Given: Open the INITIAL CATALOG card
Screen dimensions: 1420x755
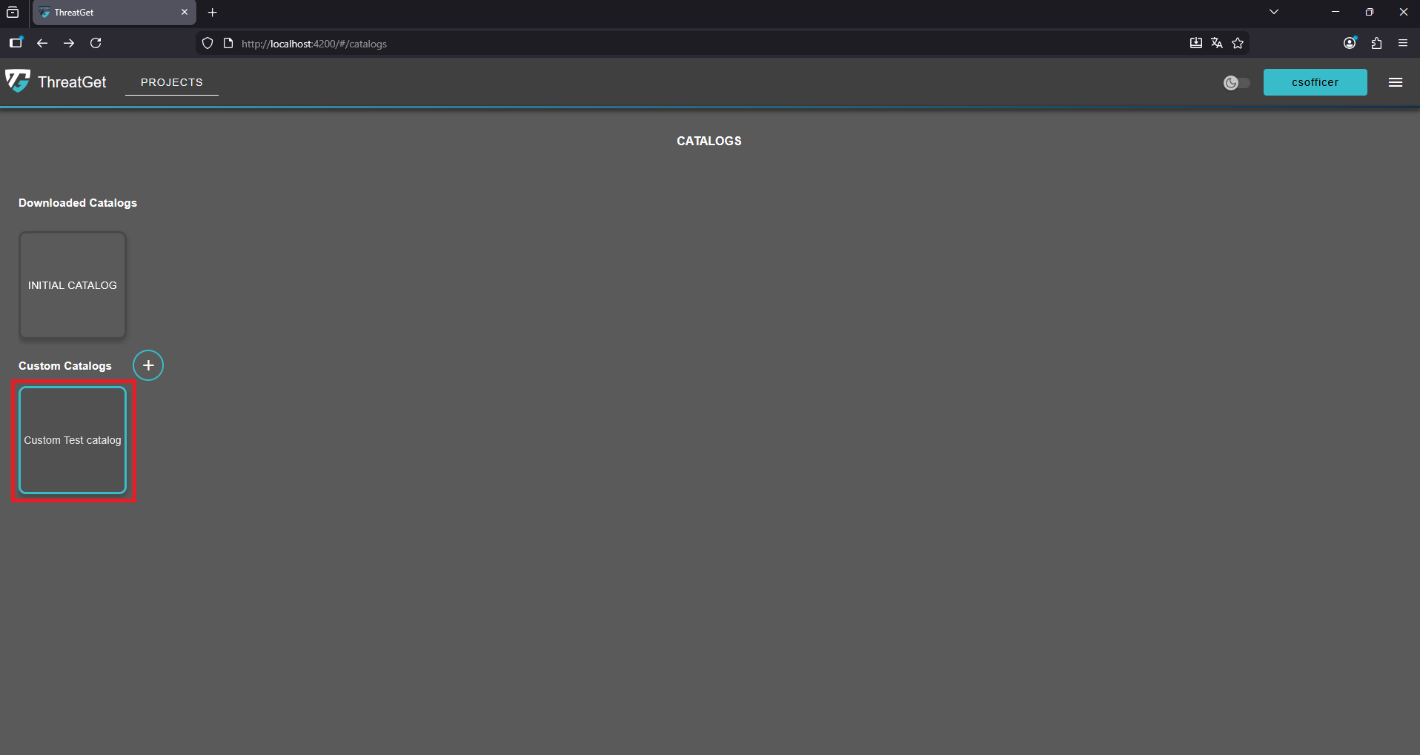Looking at the screenshot, I should click(73, 285).
